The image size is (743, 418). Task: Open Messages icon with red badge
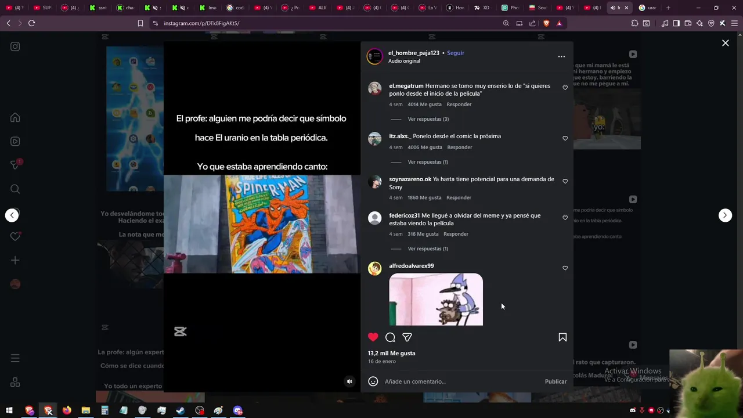pyautogui.click(x=16, y=165)
